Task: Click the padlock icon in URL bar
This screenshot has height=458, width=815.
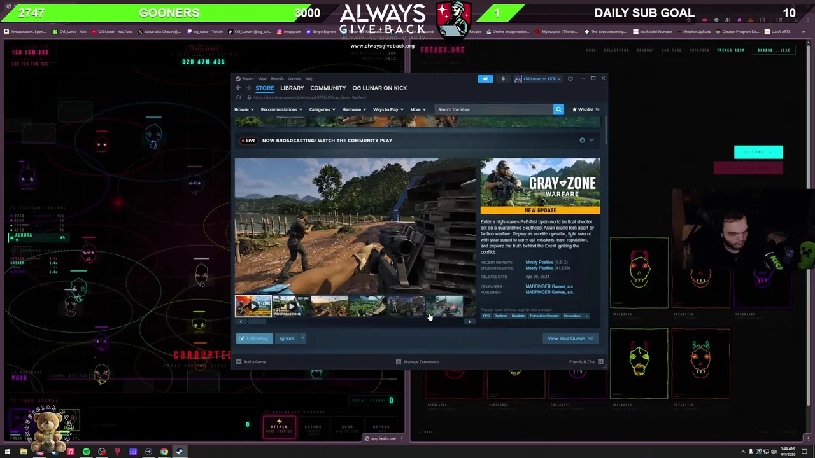Action: point(249,97)
